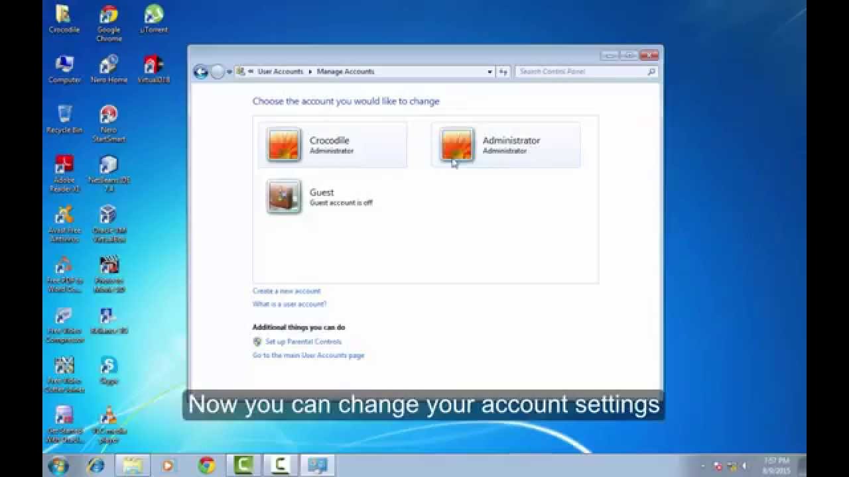
Task: Expand the recent pages arrow beside Forward button
Action: pyautogui.click(x=229, y=72)
